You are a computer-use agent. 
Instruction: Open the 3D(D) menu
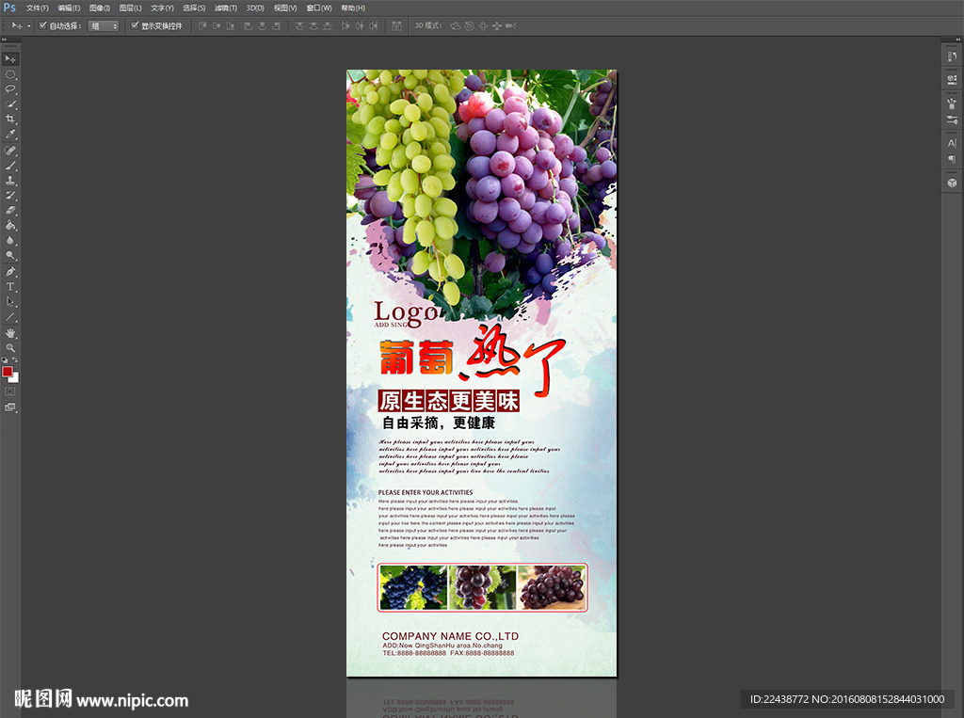255,8
